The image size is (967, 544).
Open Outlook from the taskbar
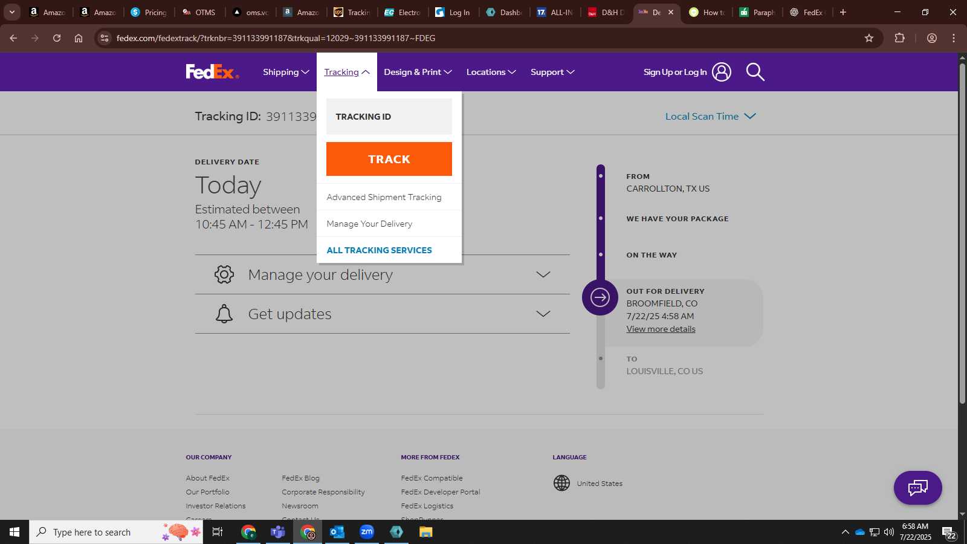pos(337,532)
